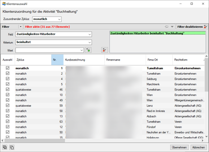Click the Filter deaktivieren funnel icon
The image size is (209, 152).
205,27
